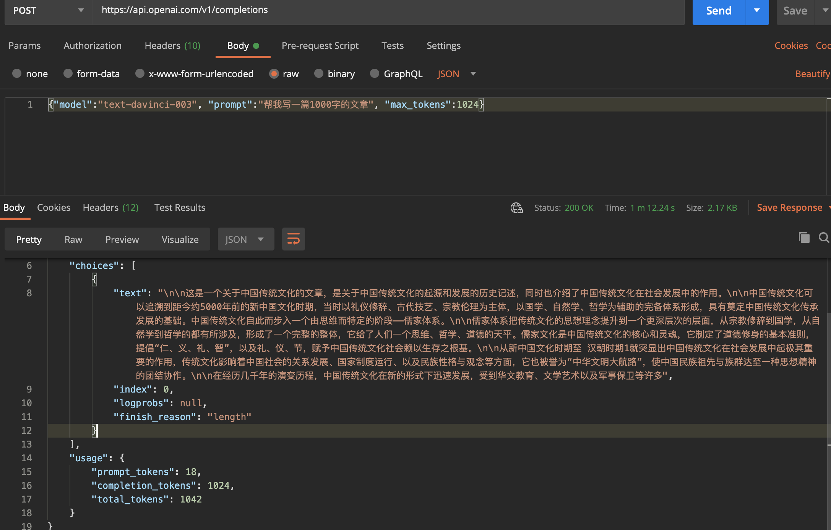The width and height of the screenshot is (831, 530).
Task: Select the form-data body option
Action: [x=68, y=73]
